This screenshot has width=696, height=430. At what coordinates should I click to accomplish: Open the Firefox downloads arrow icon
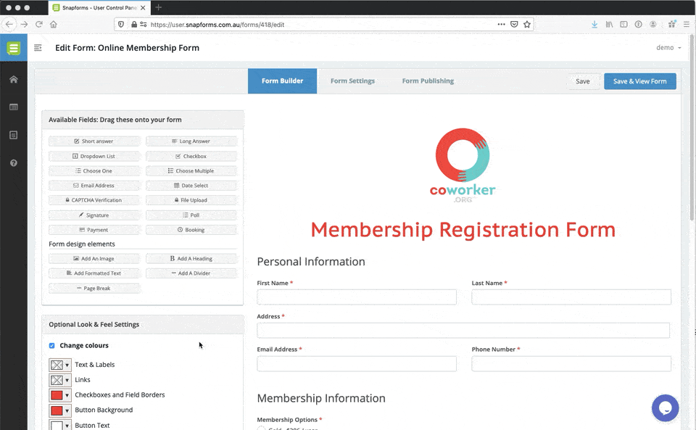coord(594,25)
